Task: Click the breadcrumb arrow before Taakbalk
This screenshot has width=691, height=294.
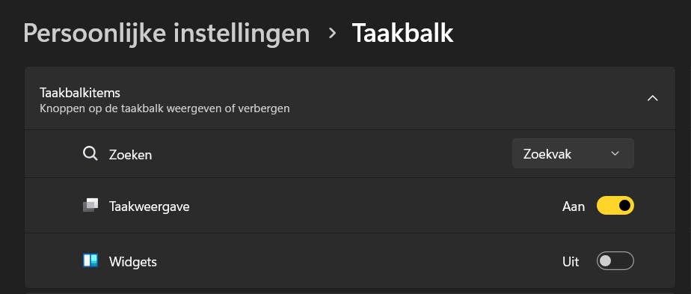Action: pos(332,33)
